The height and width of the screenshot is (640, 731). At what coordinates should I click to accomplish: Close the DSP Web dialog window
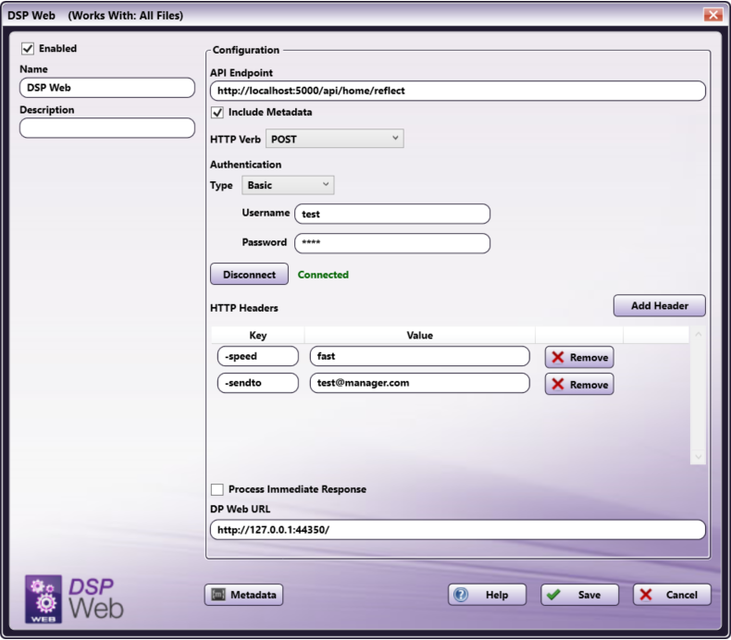point(712,15)
